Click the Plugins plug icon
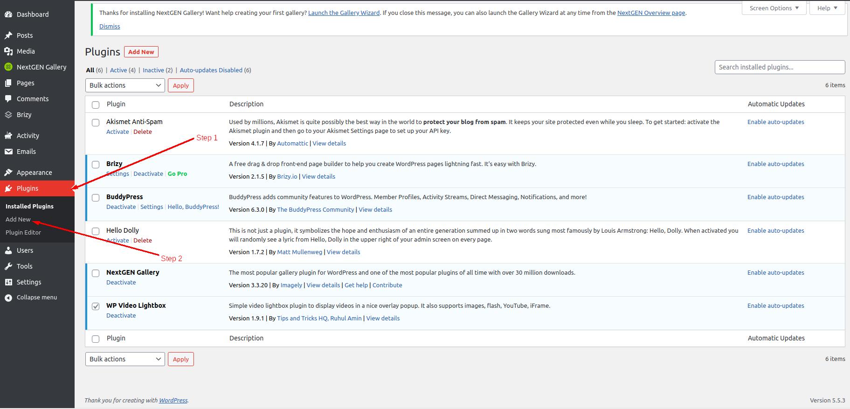This screenshot has height=409, width=850. click(8, 188)
